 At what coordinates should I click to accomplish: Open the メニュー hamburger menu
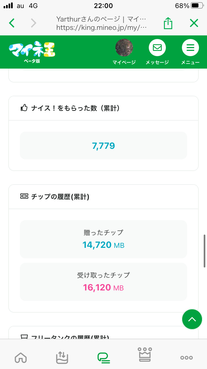click(190, 48)
